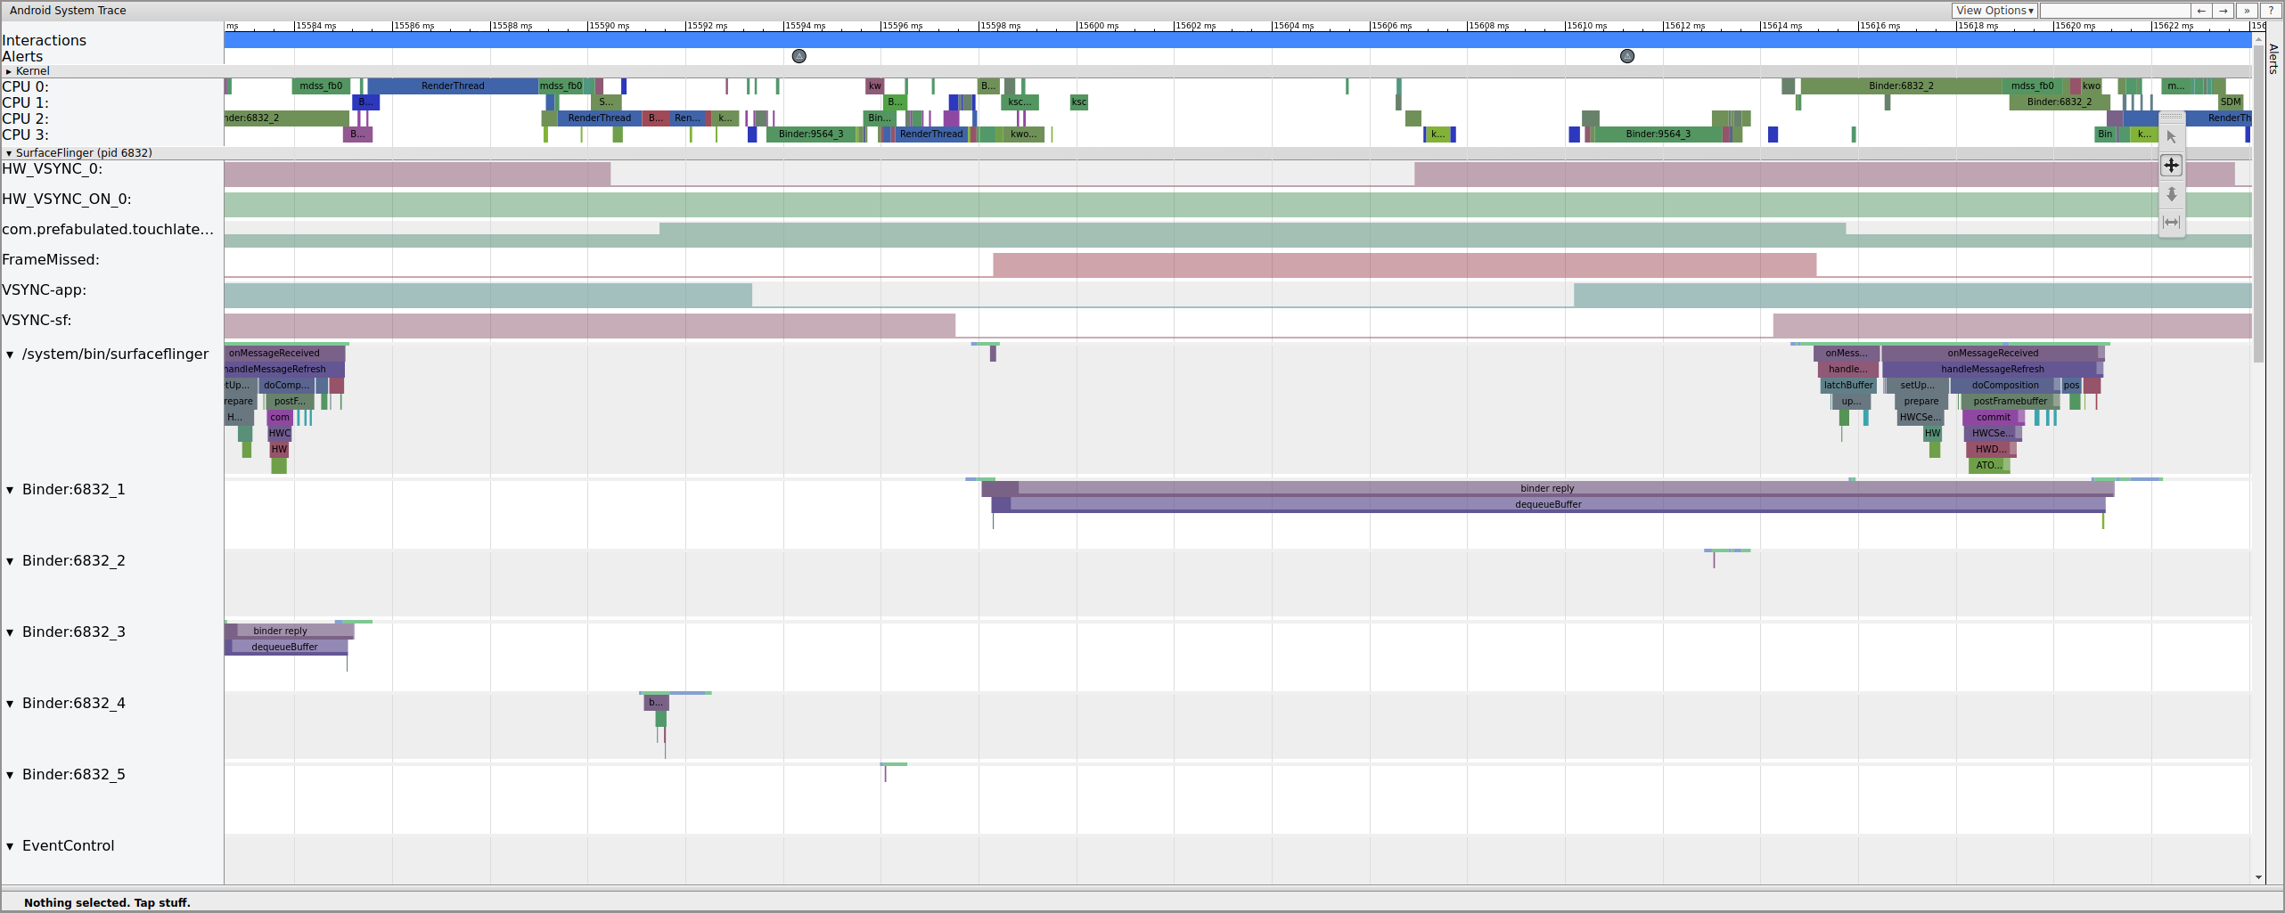Click the alert marker near 15594 ms
This screenshot has height=913, width=2285.
point(799,56)
